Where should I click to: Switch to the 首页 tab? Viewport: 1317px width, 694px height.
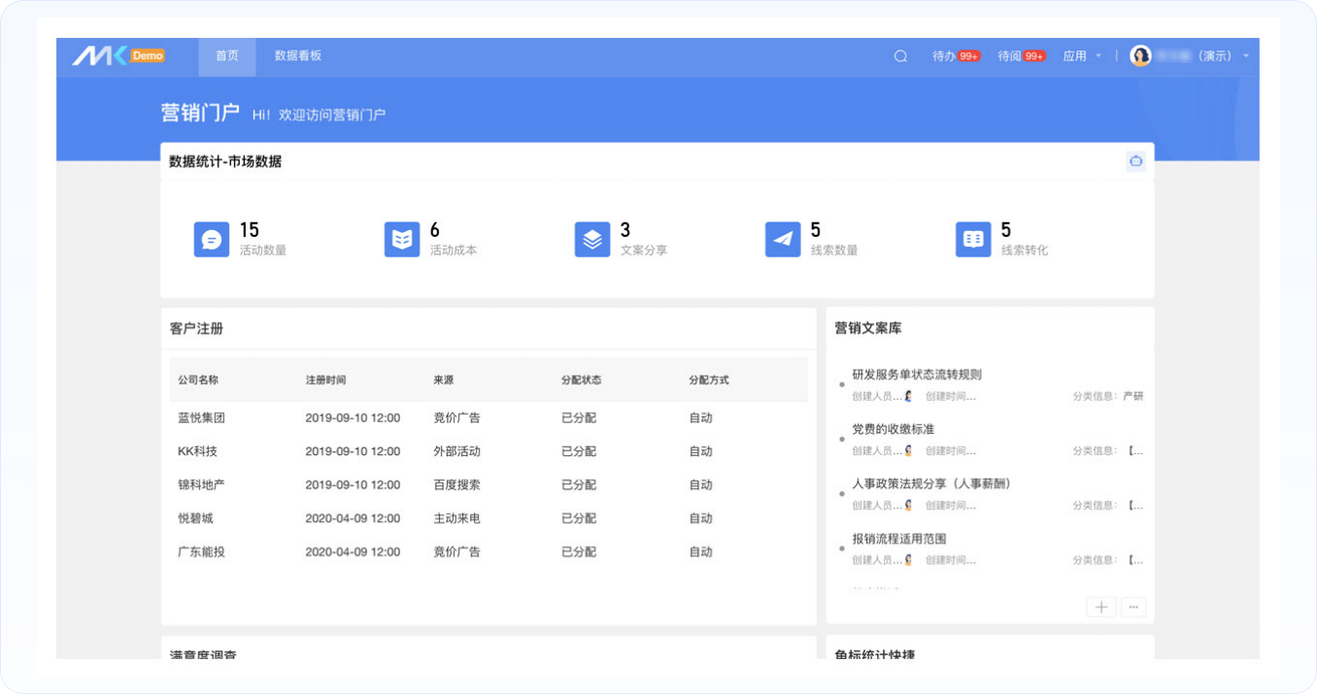(x=227, y=56)
